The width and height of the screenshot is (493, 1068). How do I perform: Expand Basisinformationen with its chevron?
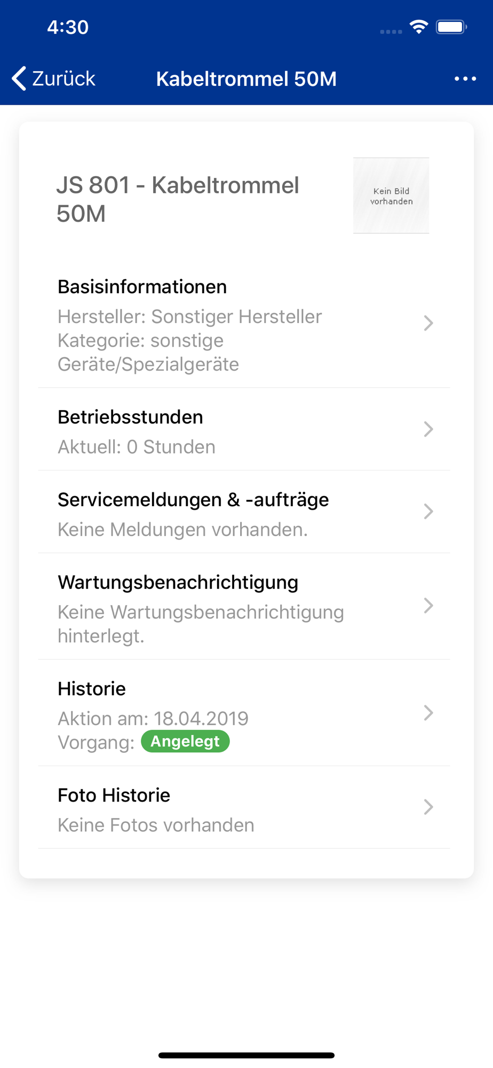(428, 323)
